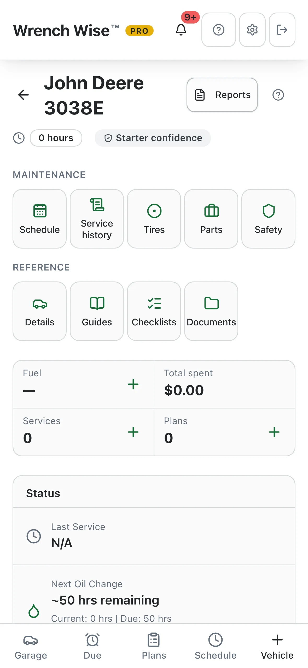
Task: Click Current: 0 hrs | Due: 50 hrs
Action: tap(111, 619)
